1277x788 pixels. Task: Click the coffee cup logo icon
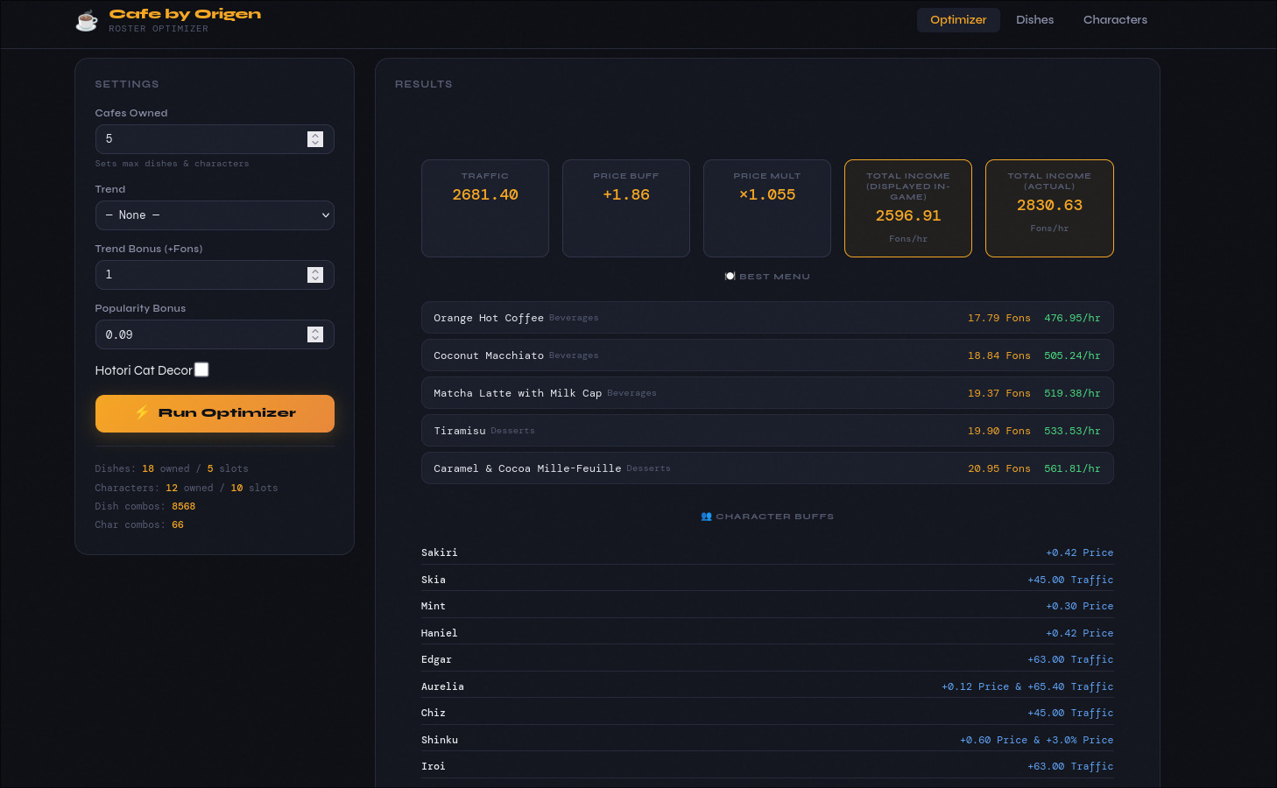tap(86, 20)
